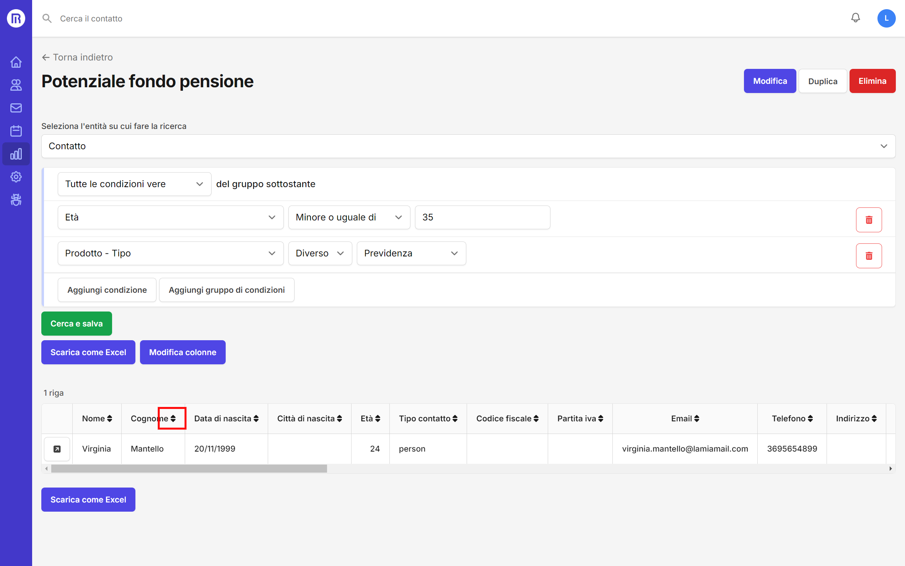The image size is (905, 566).
Task: Open the Virginia Mantello row link icon
Action: 57,449
